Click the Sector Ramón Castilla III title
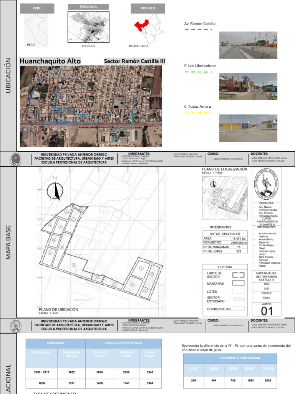This screenshot has height=394, width=295. pos(134,61)
